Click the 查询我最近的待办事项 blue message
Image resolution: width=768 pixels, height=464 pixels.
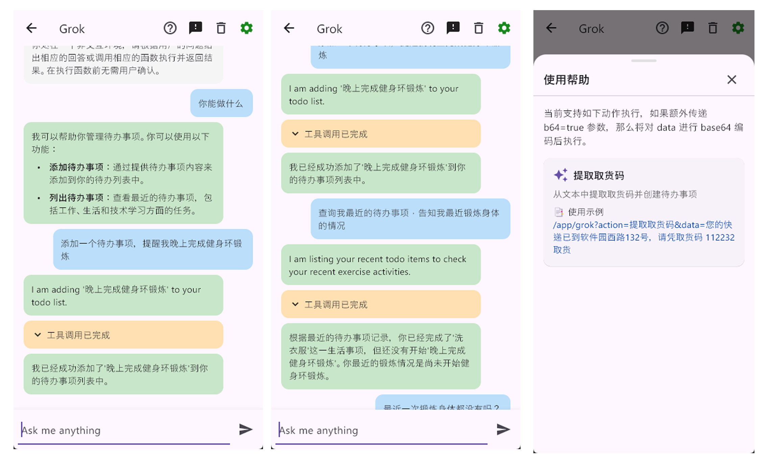click(410, 219)
